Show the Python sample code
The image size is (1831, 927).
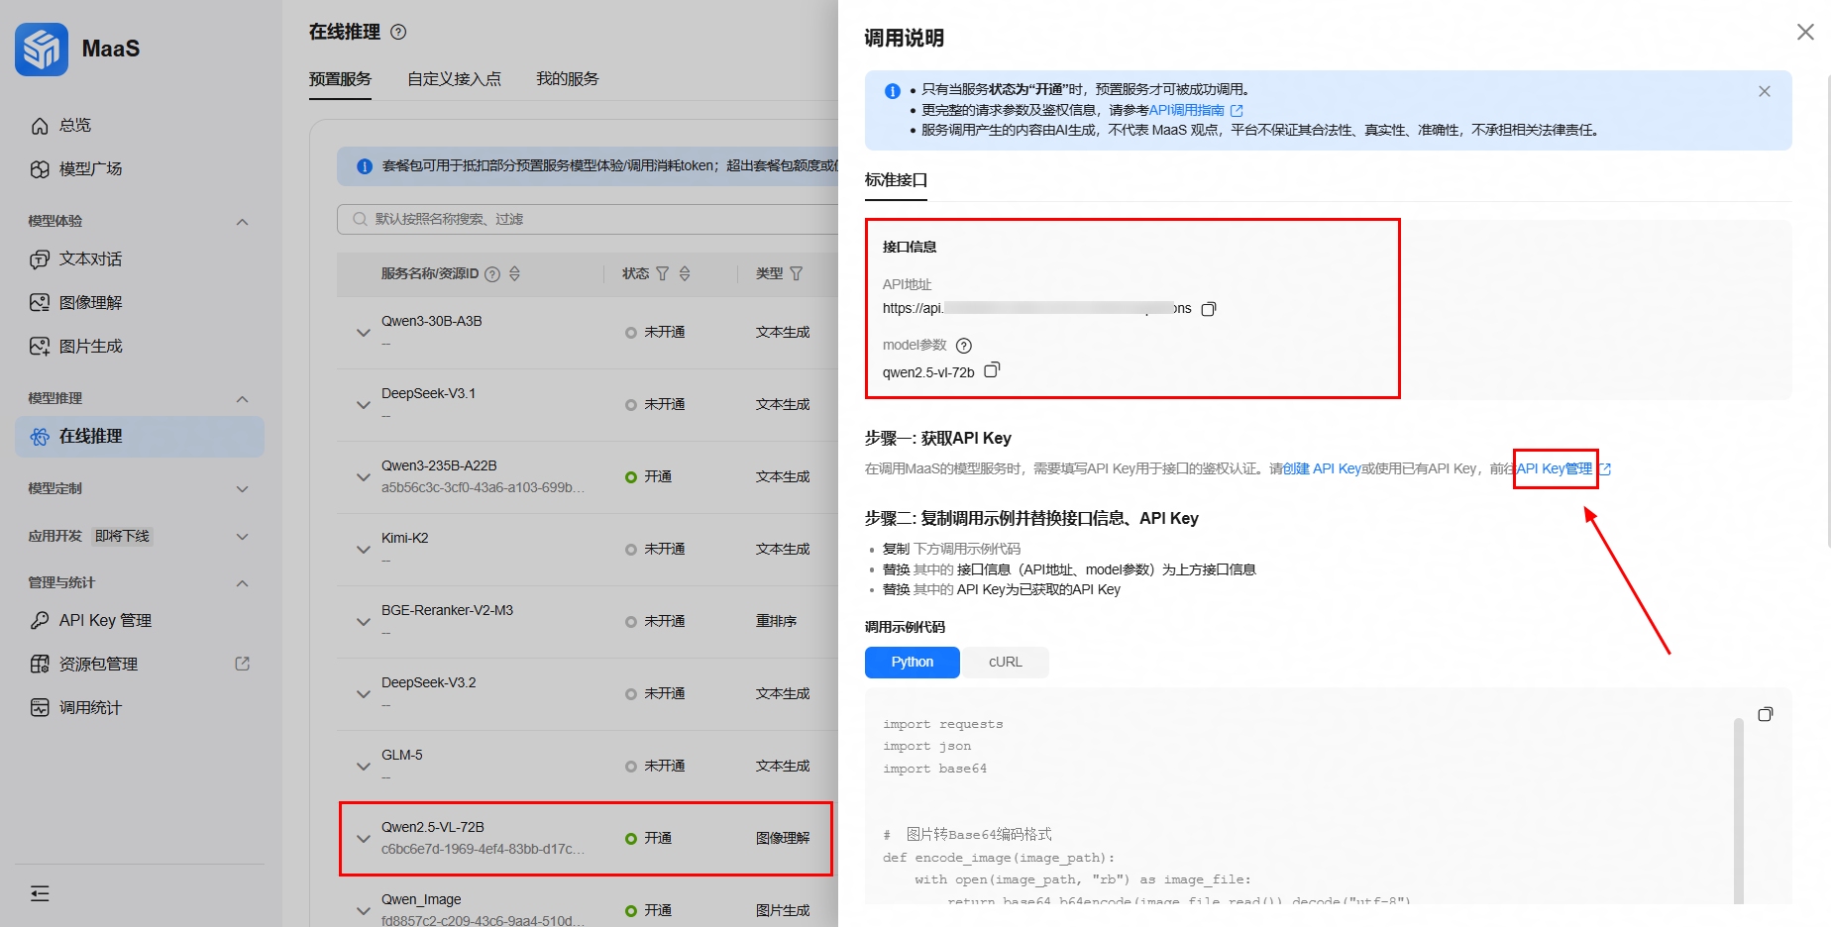[x=913, y=663]
